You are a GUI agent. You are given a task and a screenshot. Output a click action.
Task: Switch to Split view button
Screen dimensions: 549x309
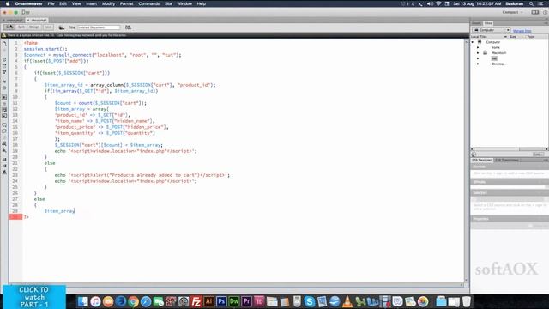click(x=21, y=27)
